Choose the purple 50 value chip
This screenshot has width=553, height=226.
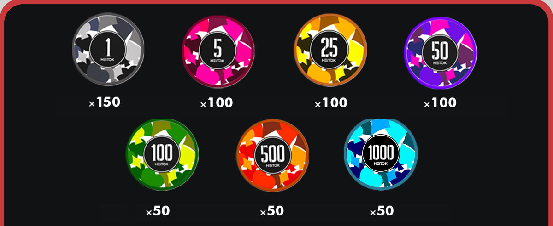[440, 53]
